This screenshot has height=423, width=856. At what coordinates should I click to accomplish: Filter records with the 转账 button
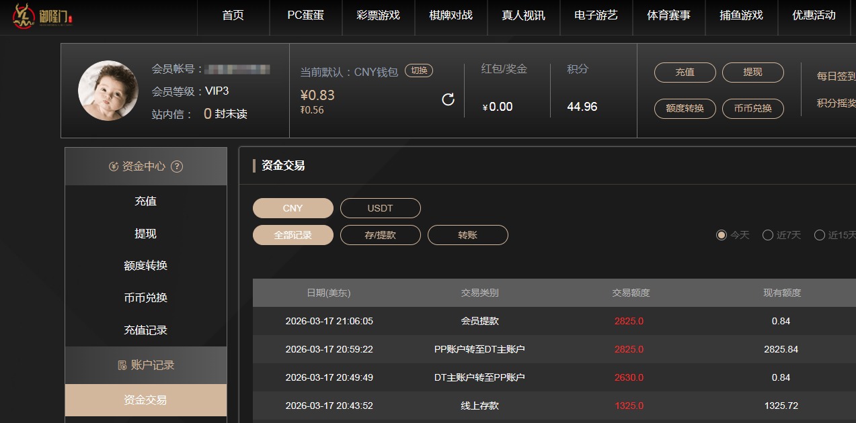[467, 235]
